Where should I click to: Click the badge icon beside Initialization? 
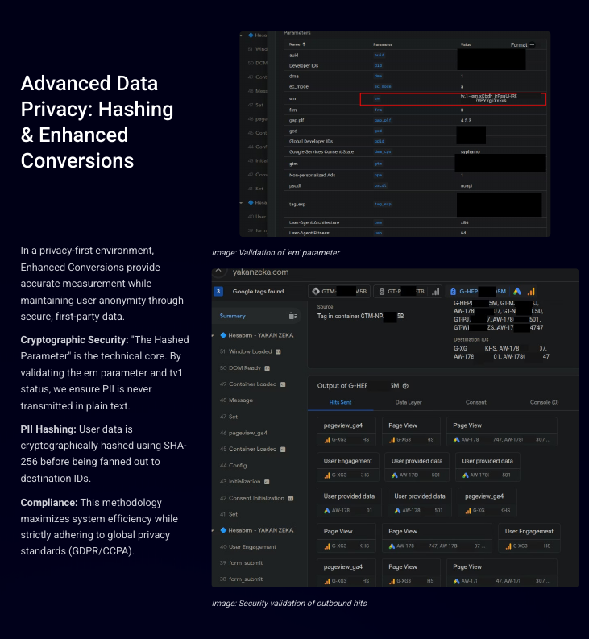267,482
